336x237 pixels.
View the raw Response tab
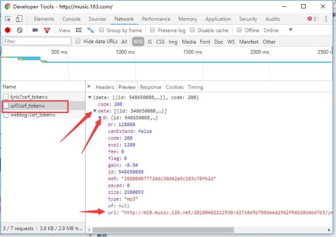[x=151, y=87]
